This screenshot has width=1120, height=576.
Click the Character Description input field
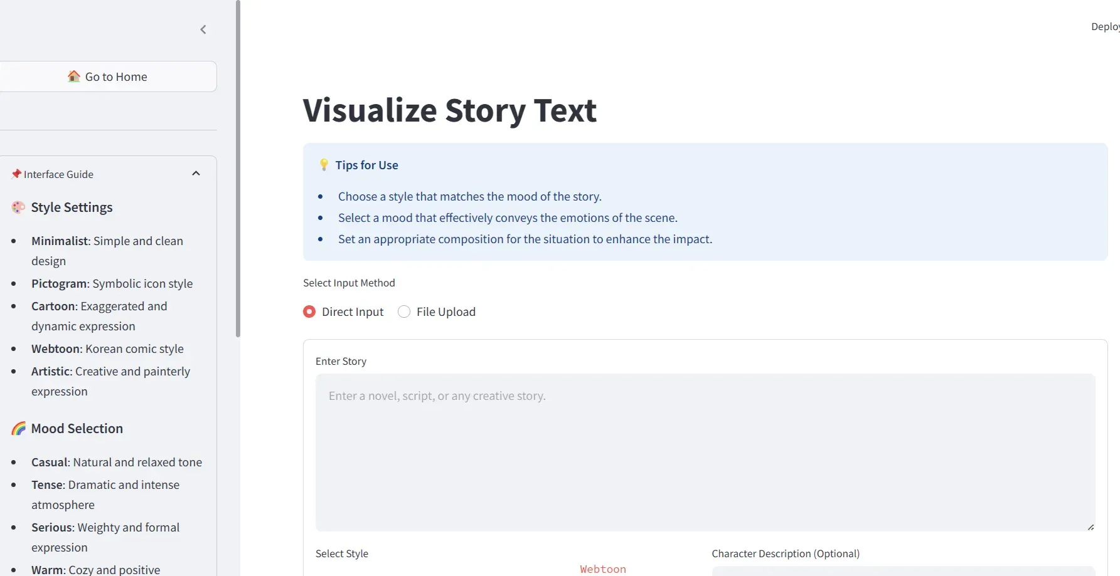click(x=903, y=571)
